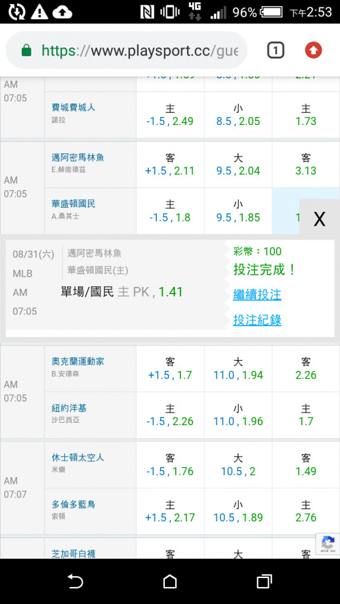This screenshot has height=604, width=340.
Task: Tap the Android back navigation button
Action: tap(75, 581)
